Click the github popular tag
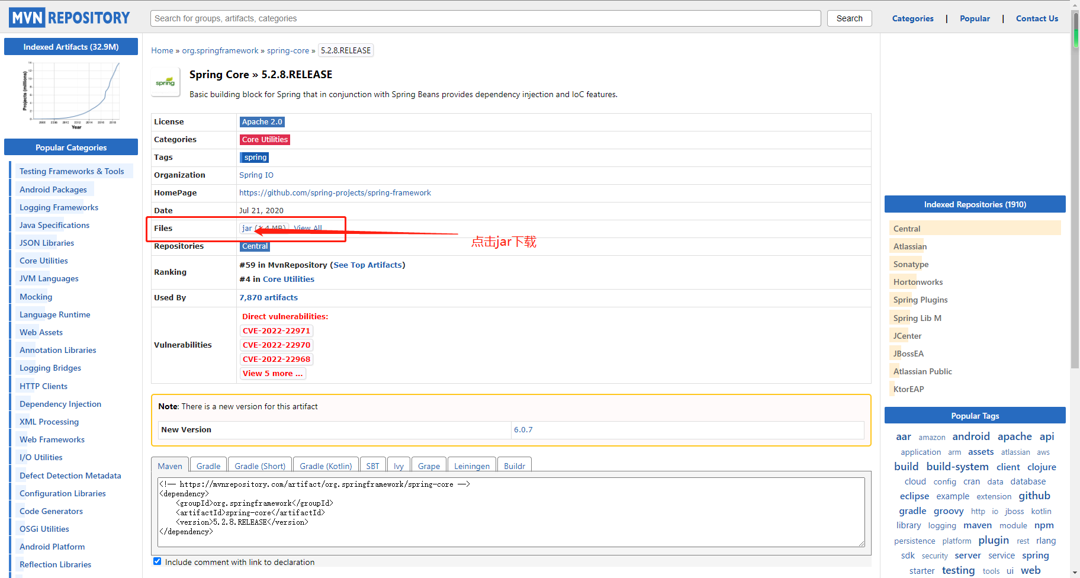Image resolution: width=1080 pixels, height=578 pixels. (x=1034, y=496)
